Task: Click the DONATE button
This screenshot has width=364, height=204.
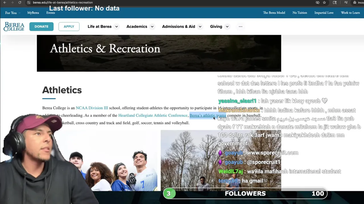Action: pos(42,27)
